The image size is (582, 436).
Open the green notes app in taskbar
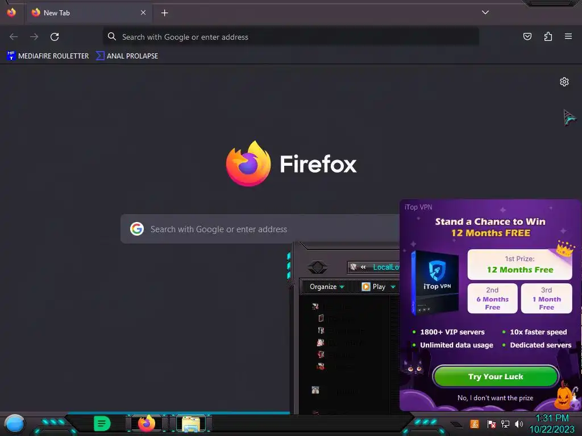click(x=102, y=424)
